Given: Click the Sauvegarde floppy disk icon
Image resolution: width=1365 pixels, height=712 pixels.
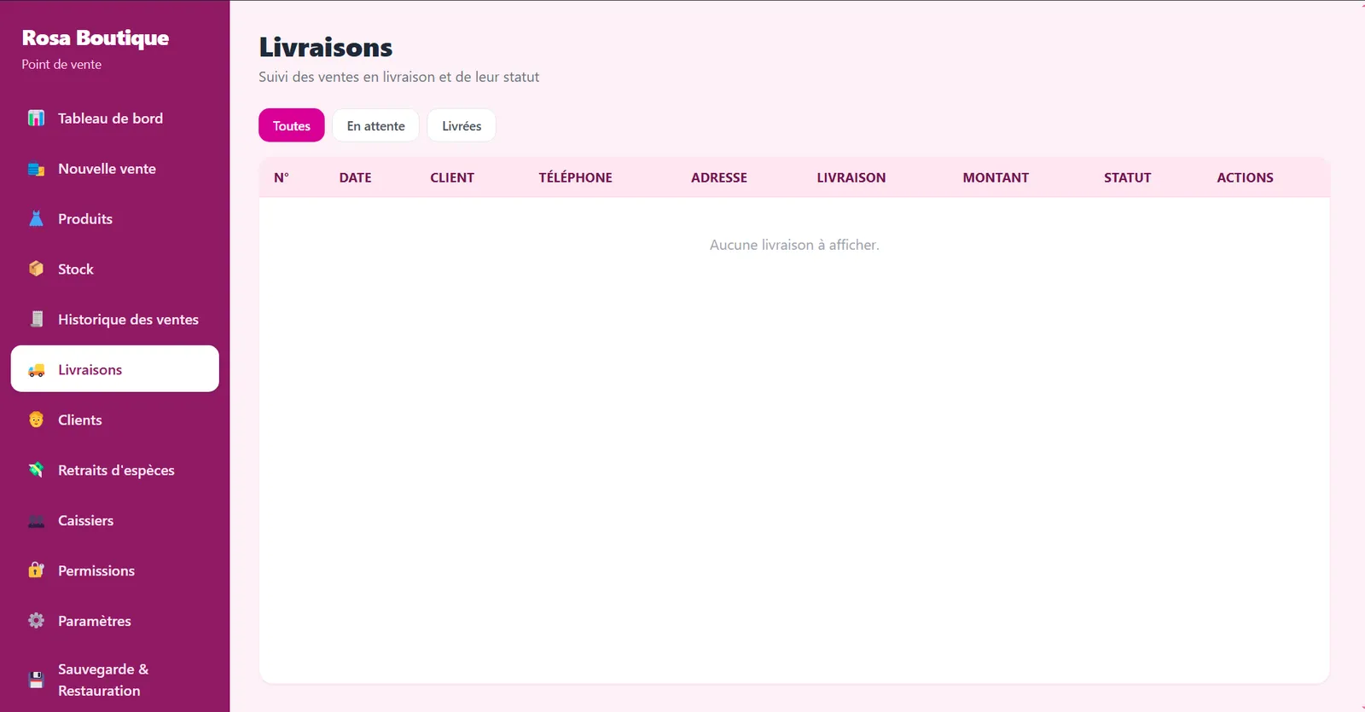Looking at the screenshot, I should pyautogui.click(x=36, y=680).
